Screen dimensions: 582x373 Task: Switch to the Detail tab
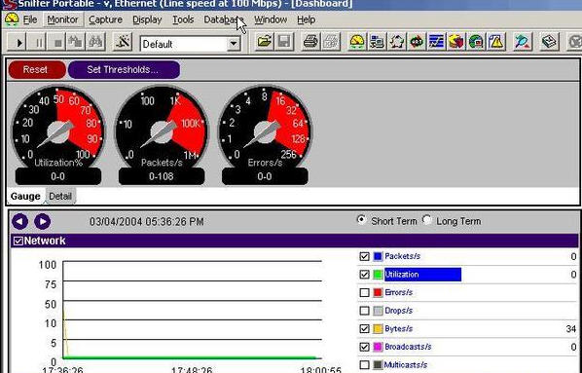(x=60, y=196)
